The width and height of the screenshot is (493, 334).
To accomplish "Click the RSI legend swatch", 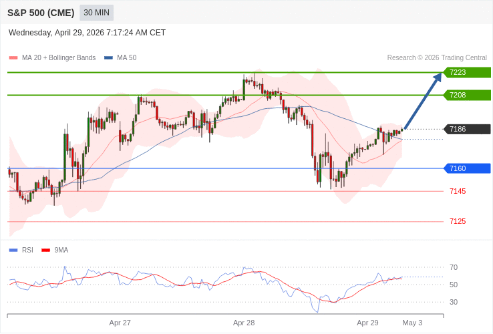I will click(13, 251).
